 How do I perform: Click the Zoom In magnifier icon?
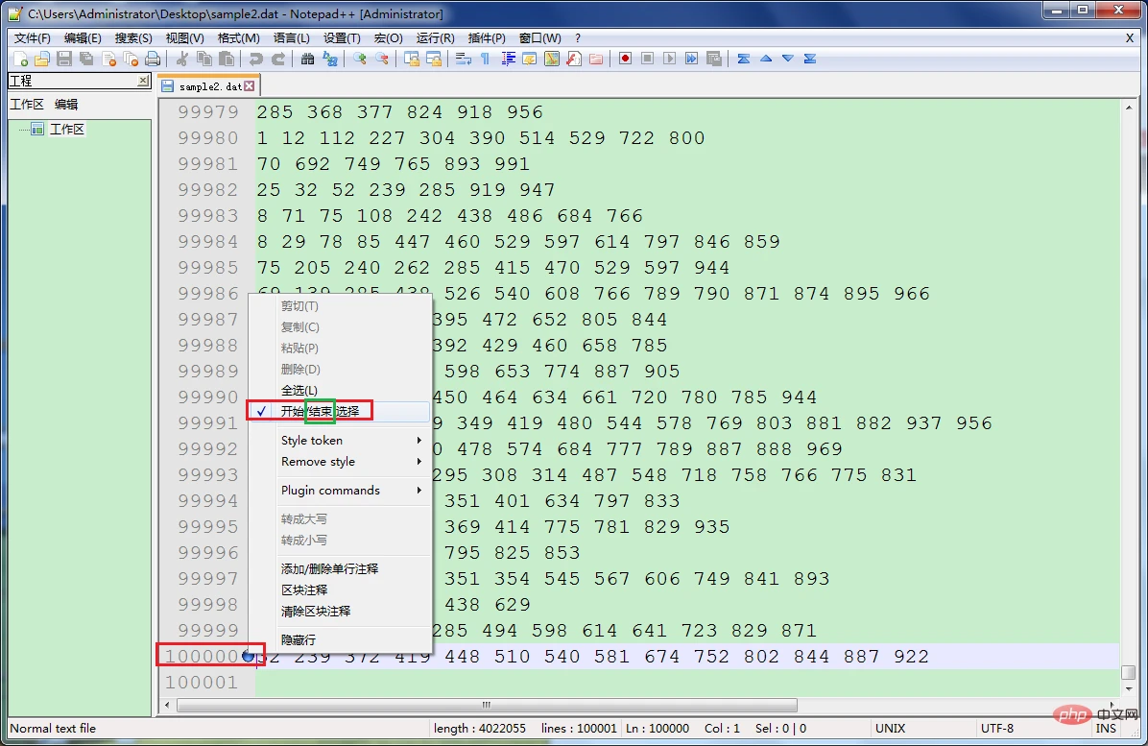click(360, 59)
